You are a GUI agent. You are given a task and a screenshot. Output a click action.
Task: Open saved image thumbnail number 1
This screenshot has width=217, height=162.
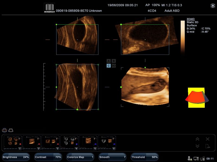pyautogui.click(x=13, y=143)
